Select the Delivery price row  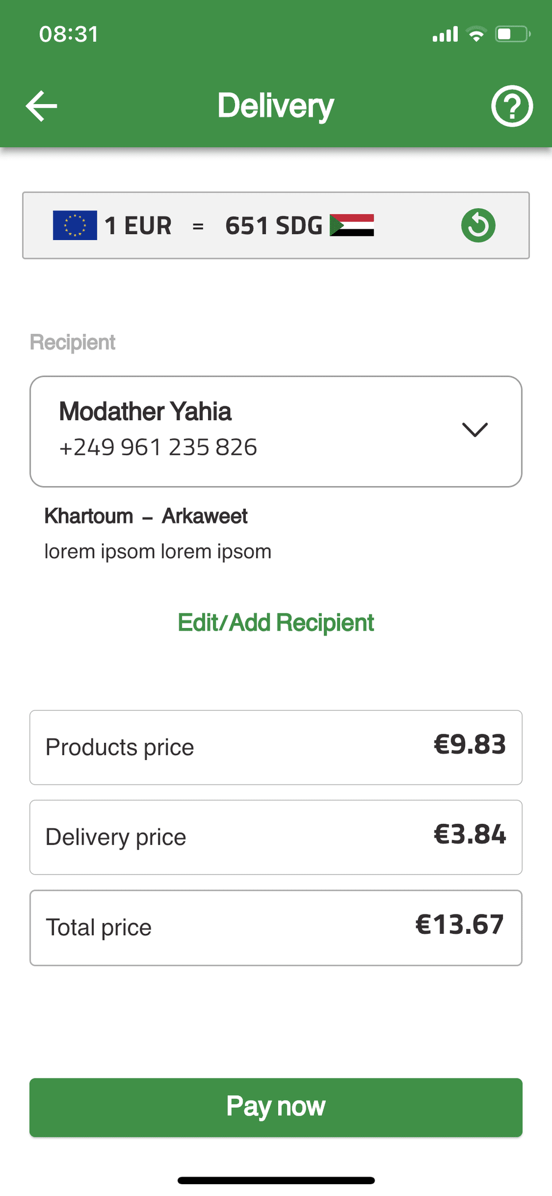point(276,837)
